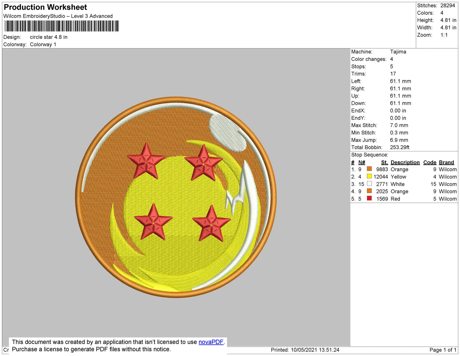Click the bottom-left red star in design

(x=153, y=222)
